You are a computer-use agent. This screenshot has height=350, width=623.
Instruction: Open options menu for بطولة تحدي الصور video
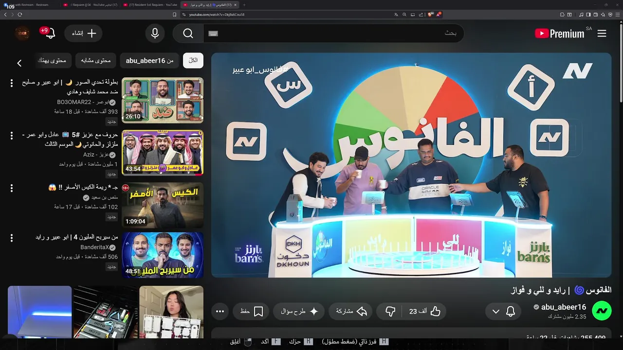(x=12, y=83)
